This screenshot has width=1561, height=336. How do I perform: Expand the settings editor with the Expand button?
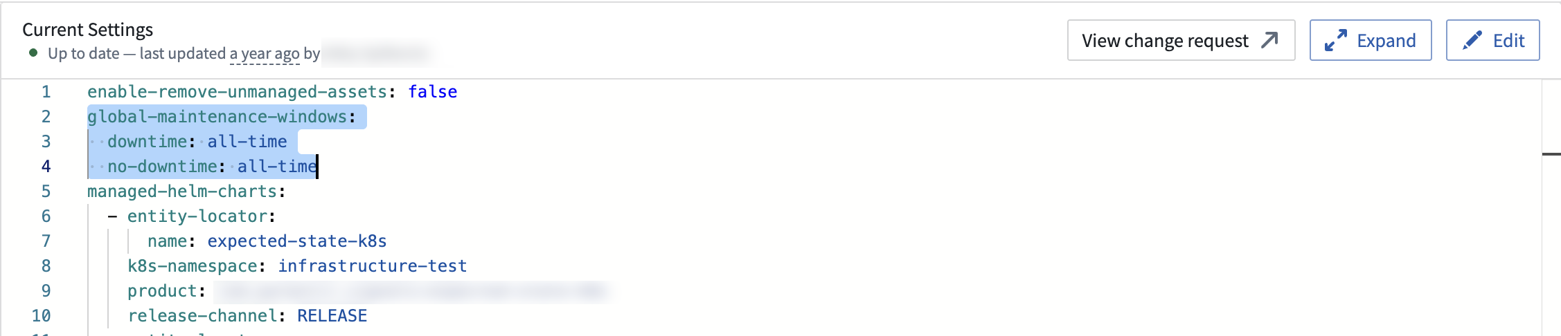[1371, 40]
